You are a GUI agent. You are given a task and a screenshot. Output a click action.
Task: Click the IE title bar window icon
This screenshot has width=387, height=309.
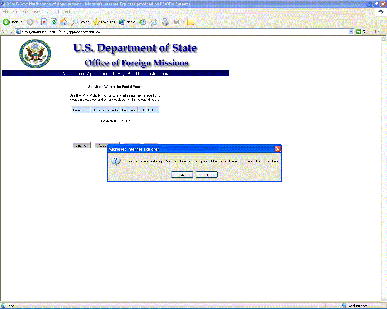[x=3, y=4]
